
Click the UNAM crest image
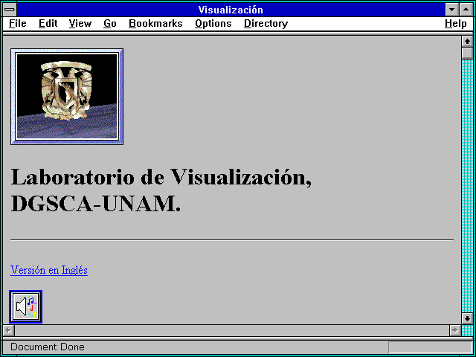[67, 97]
